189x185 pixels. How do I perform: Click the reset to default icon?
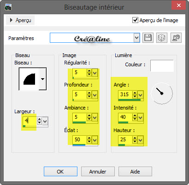(x=176, y=38)
